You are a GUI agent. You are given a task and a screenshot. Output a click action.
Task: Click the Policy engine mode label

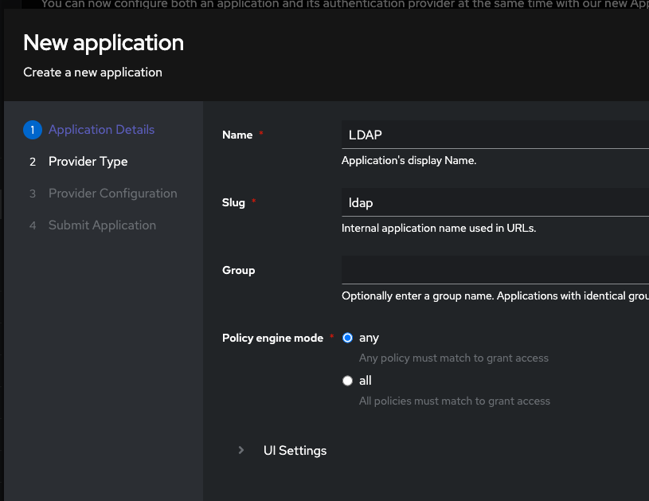pos(272,338)
